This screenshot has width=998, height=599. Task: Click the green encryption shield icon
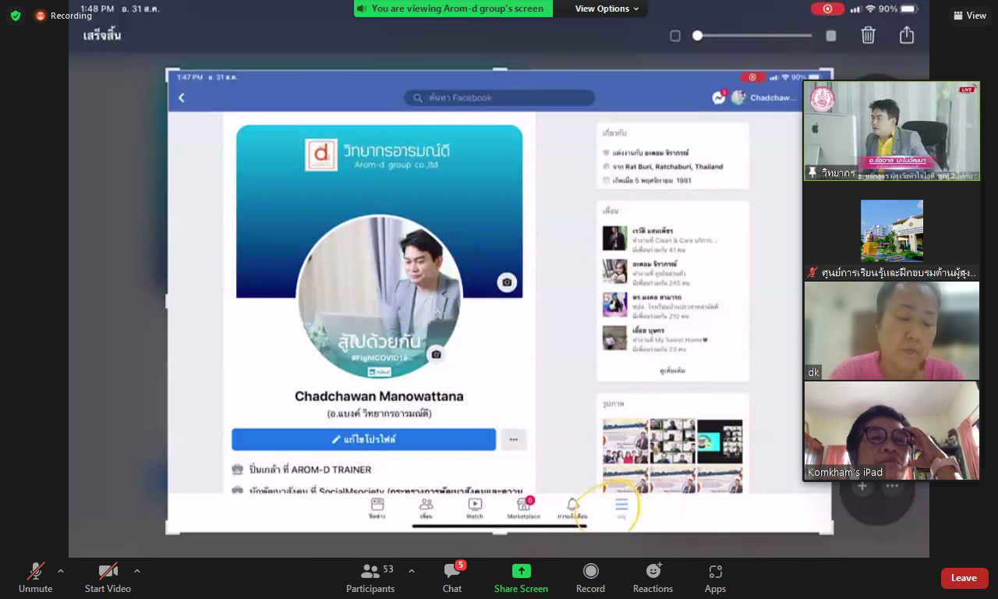click(16, 16)
